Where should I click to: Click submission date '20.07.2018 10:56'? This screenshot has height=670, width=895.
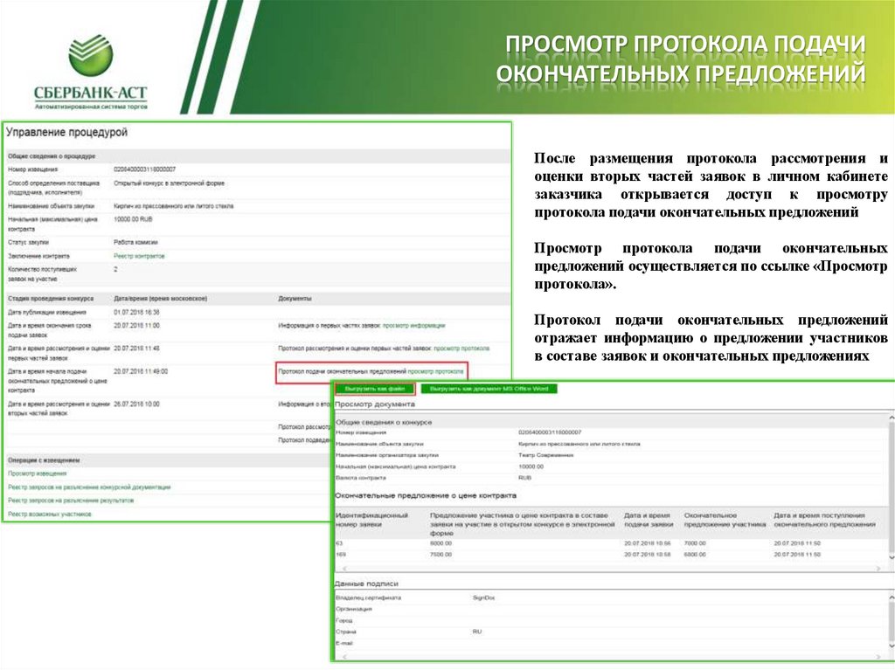click(648, 543)
